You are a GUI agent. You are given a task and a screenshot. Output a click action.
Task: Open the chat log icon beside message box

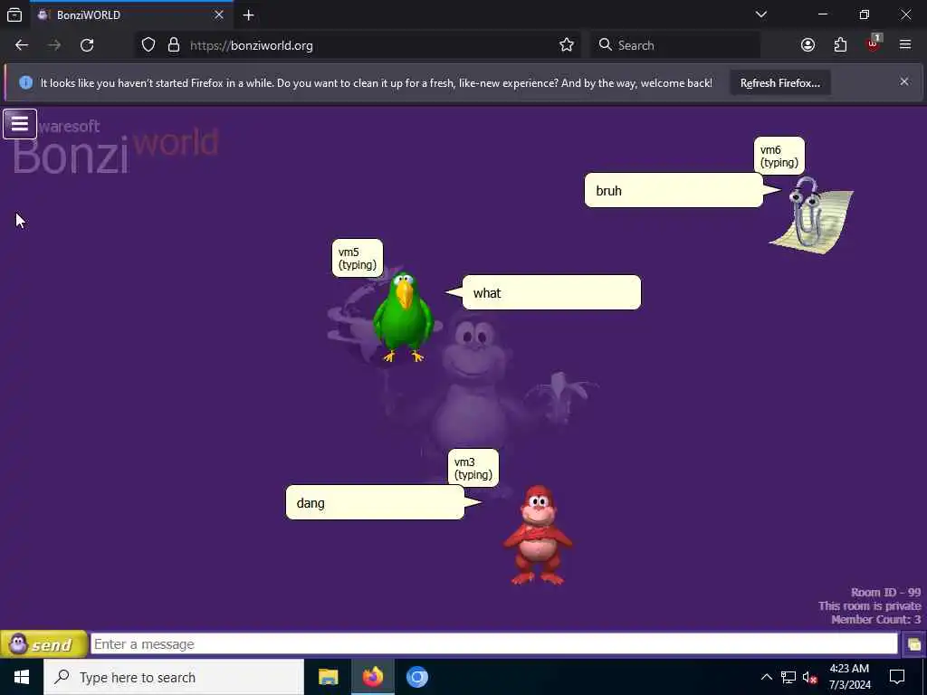tap(914, 644)
